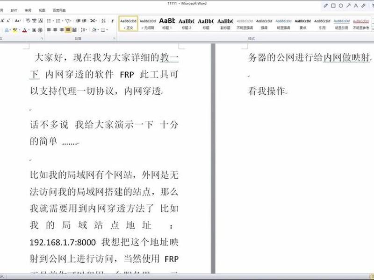The image size is (374, 280).
Task: Select the pencil annotation tool
Action: click(x=325, y=6)
